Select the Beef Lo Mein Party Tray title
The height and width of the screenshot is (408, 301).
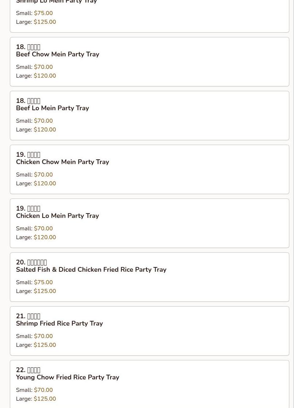pos(52,108)
